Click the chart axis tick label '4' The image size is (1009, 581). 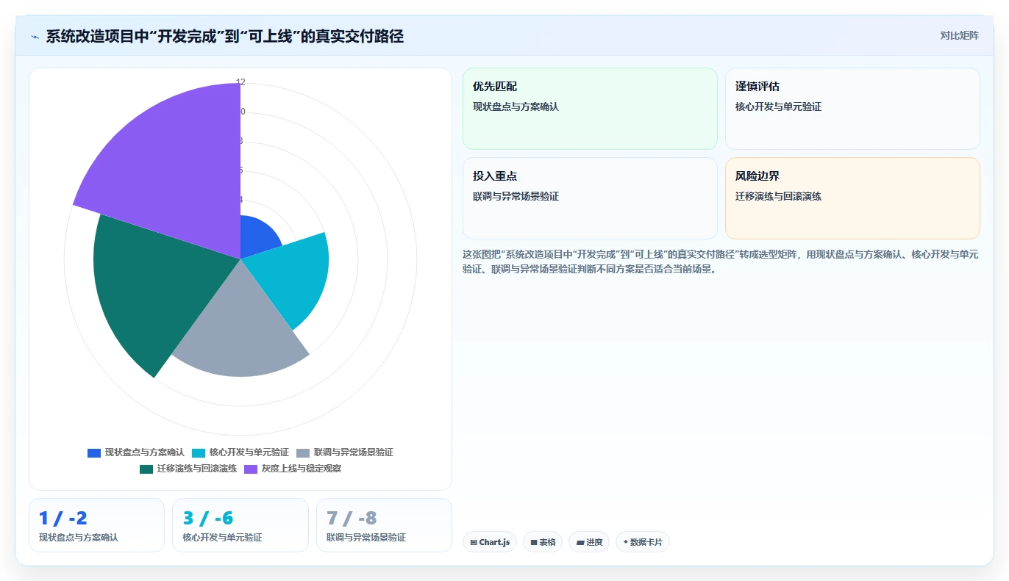click(240, 200)
